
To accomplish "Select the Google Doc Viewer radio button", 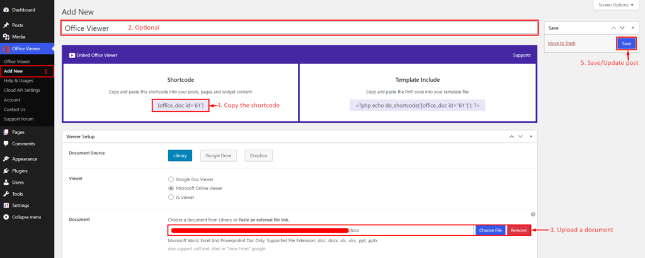I will click(x=171, y=179).
